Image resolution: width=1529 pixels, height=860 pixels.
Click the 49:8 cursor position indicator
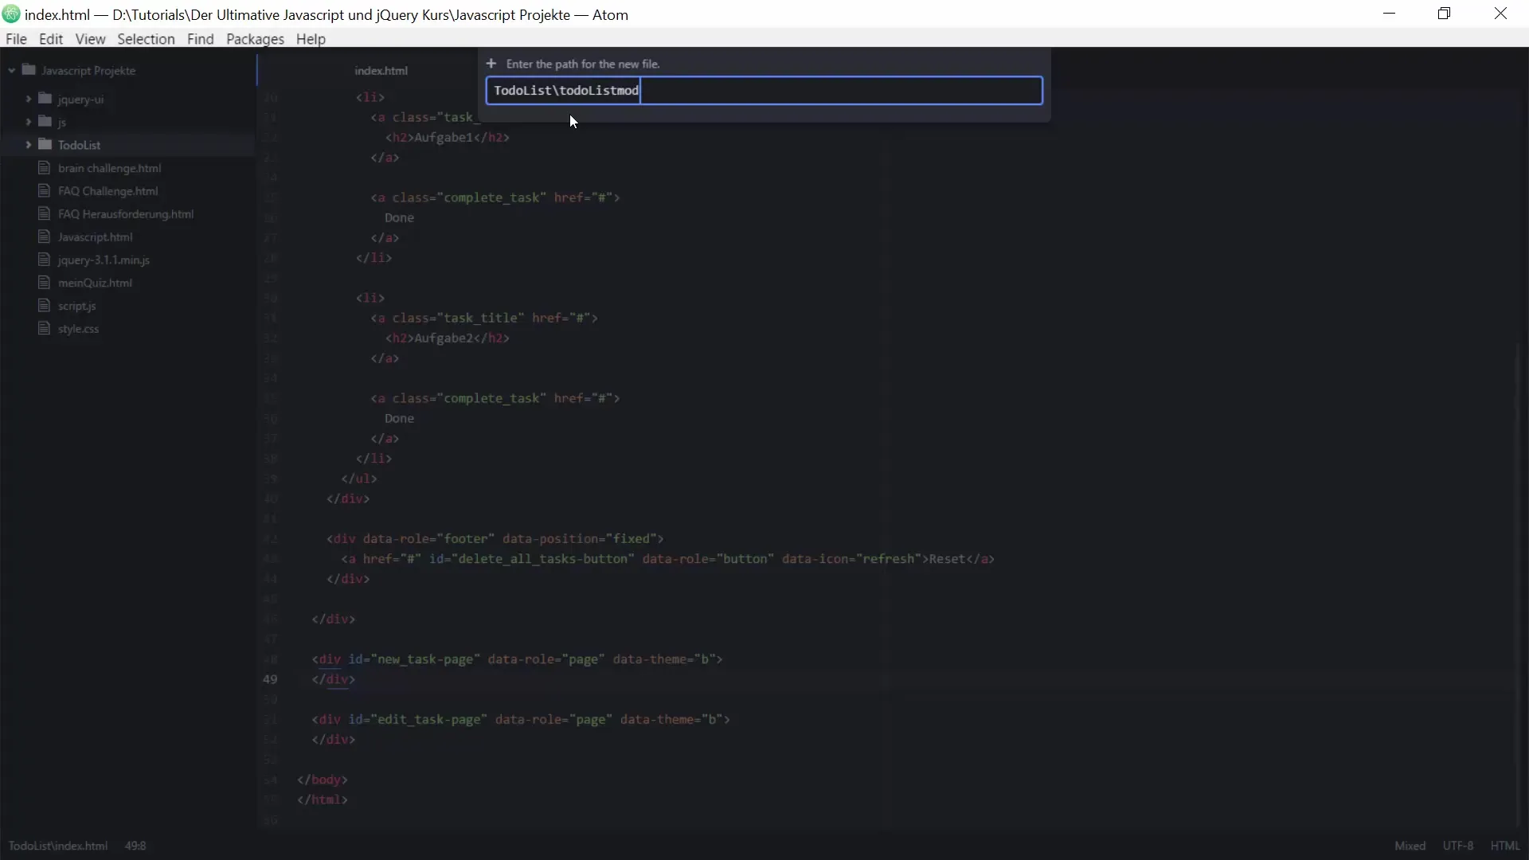click(135, 846)
